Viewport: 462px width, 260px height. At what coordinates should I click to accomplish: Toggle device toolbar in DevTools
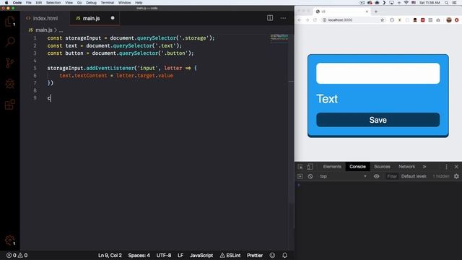coord(310,167)
